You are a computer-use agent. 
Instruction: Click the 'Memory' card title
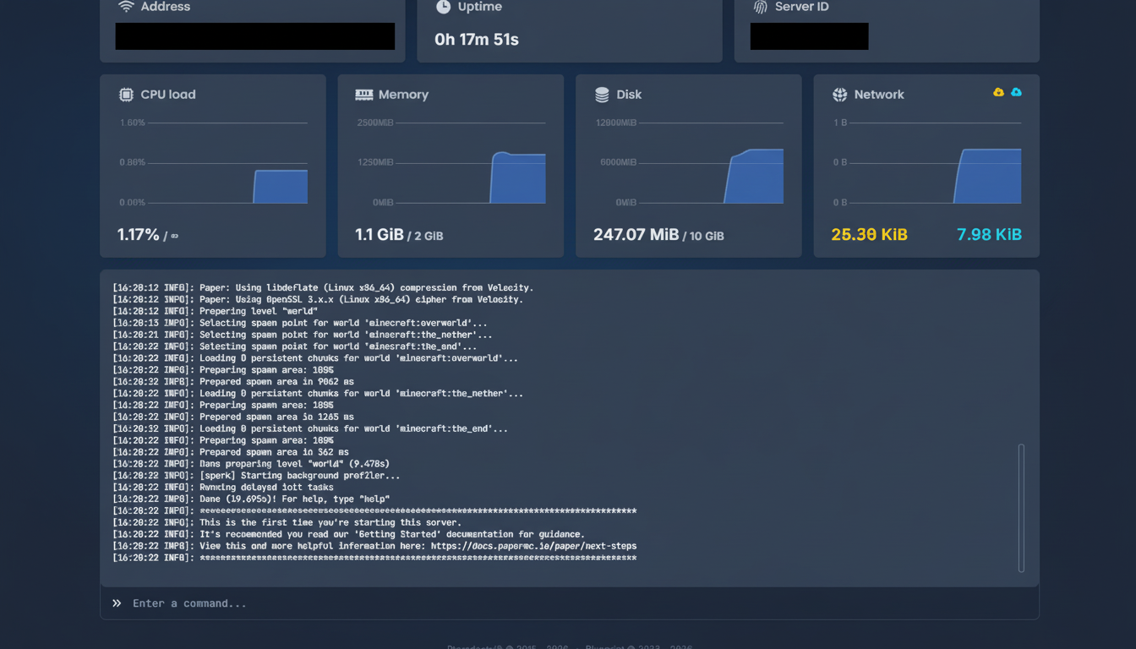tap(403, 95)
